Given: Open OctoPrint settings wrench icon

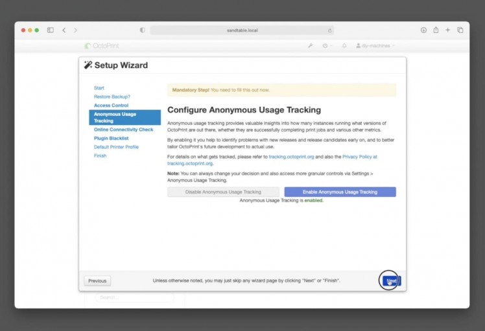Looking at the screenshot, I should (x=311, y=45).
